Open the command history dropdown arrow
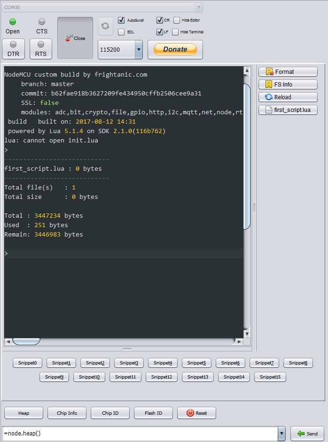Viewport: 328px width, 442px height. (x=281, y=434)
